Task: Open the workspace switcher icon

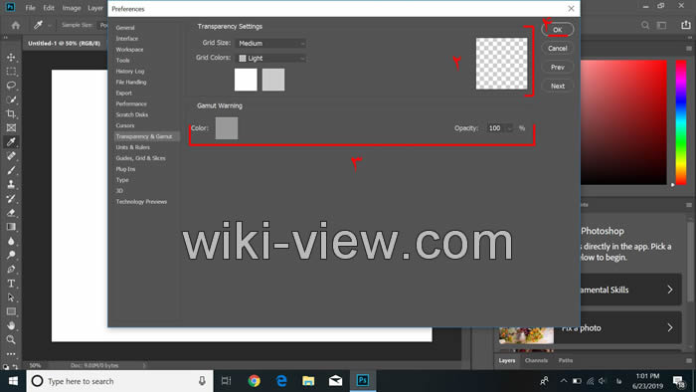Action: 662,25
